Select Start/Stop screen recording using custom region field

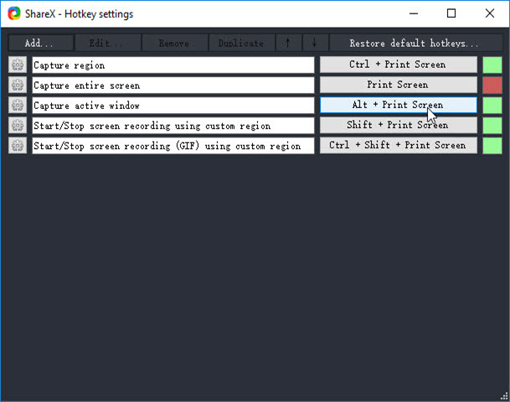click(x=173, y=126)
